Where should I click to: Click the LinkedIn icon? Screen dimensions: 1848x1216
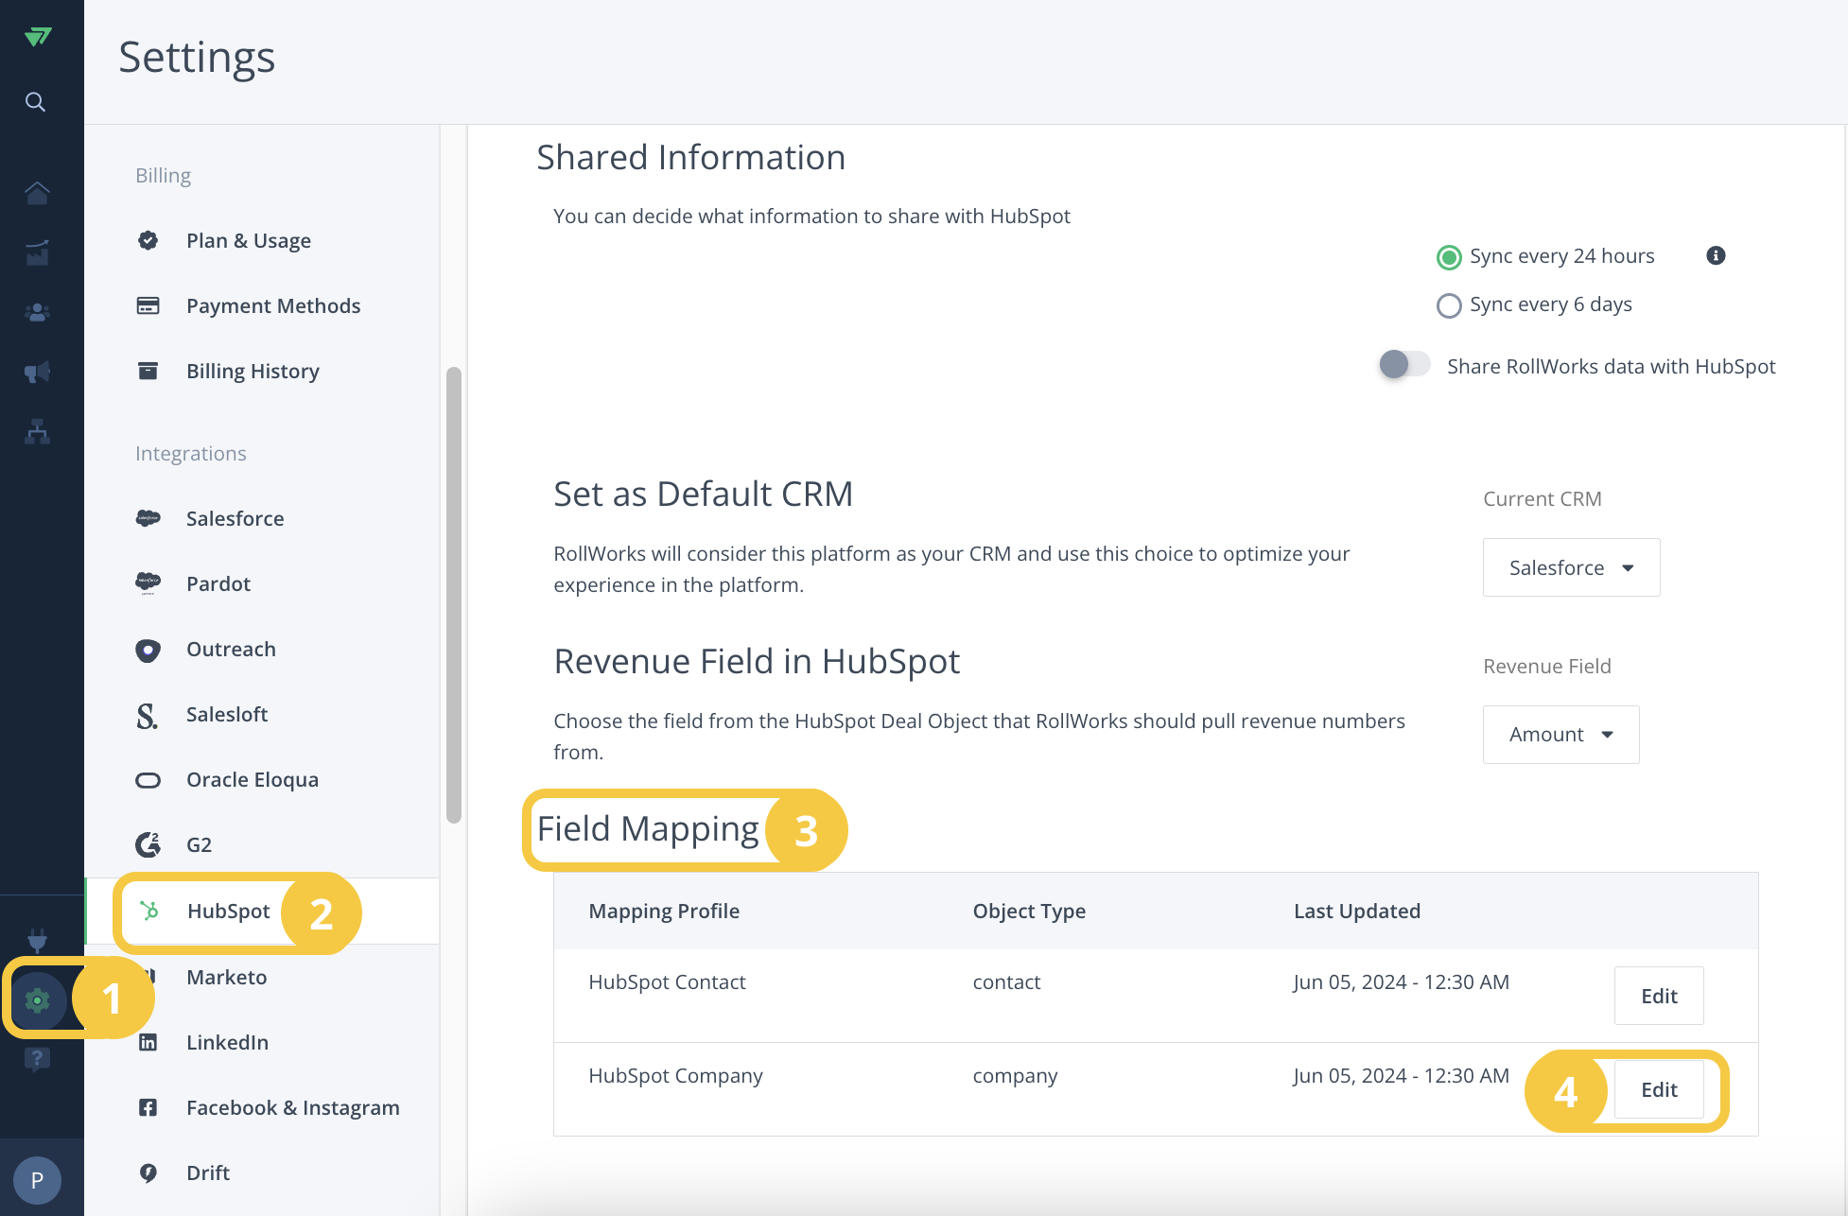tap(148, 1042)
